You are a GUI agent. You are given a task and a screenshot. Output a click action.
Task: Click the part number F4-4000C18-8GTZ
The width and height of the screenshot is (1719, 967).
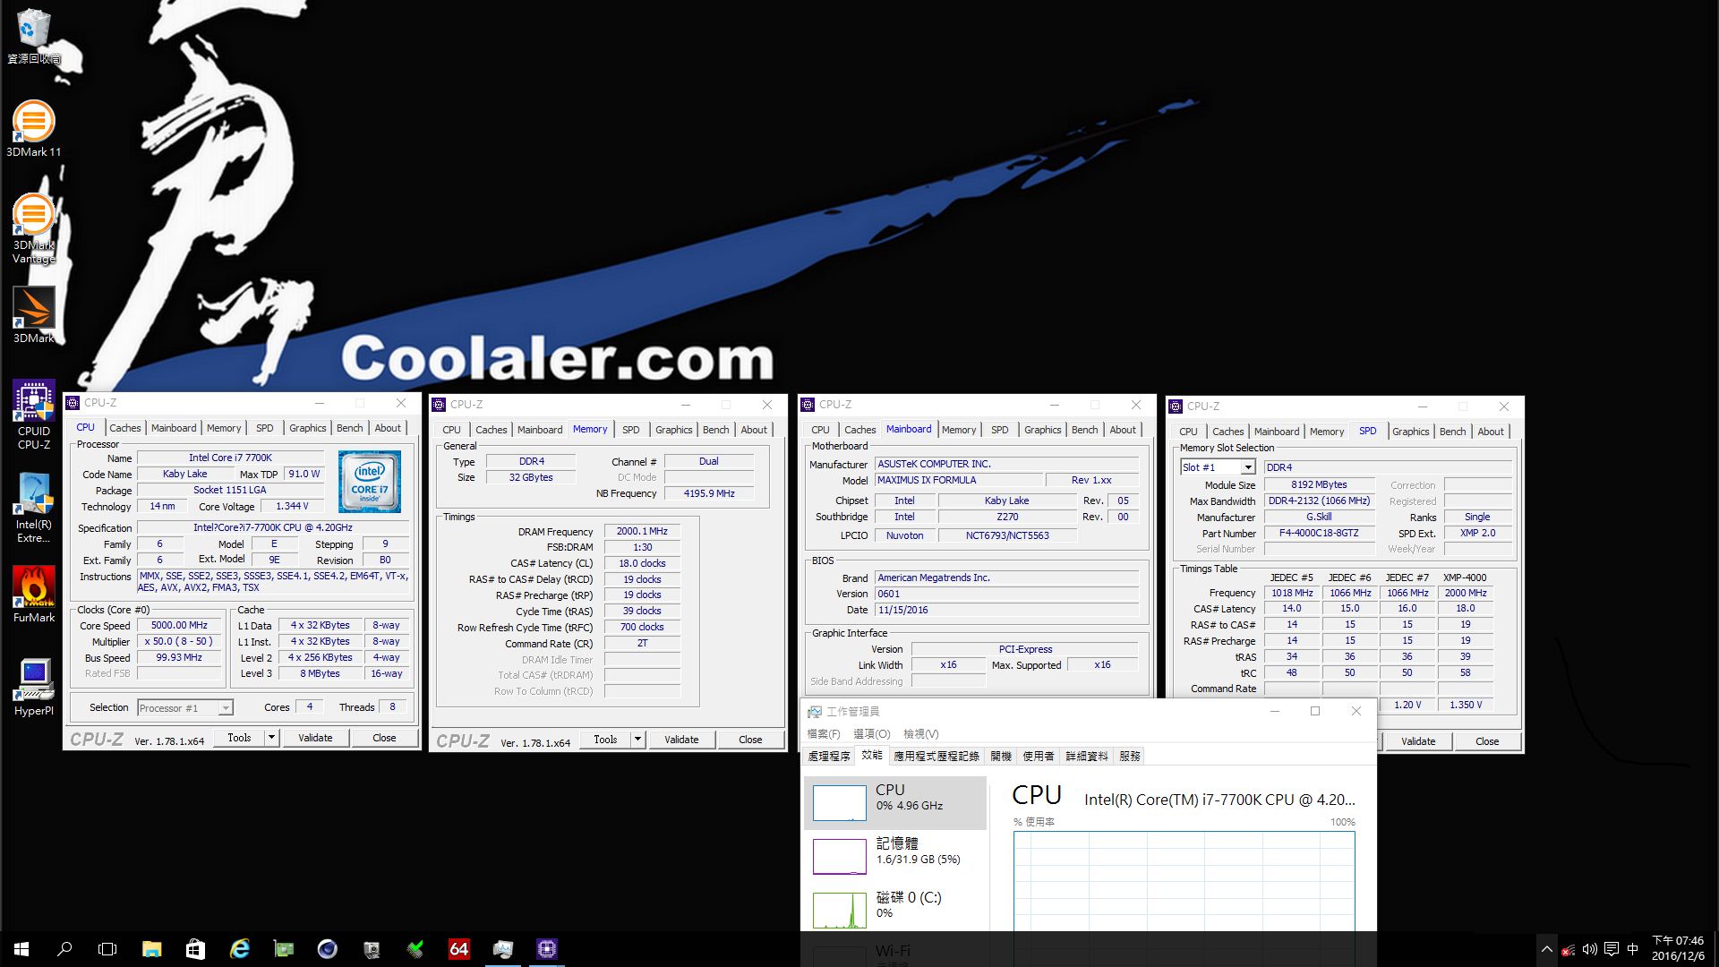tap(1319, 533)
